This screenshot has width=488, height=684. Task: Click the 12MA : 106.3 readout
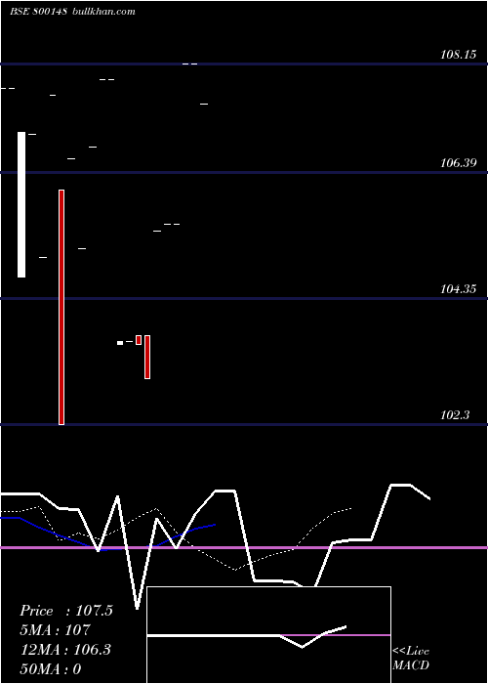(65, 650)
